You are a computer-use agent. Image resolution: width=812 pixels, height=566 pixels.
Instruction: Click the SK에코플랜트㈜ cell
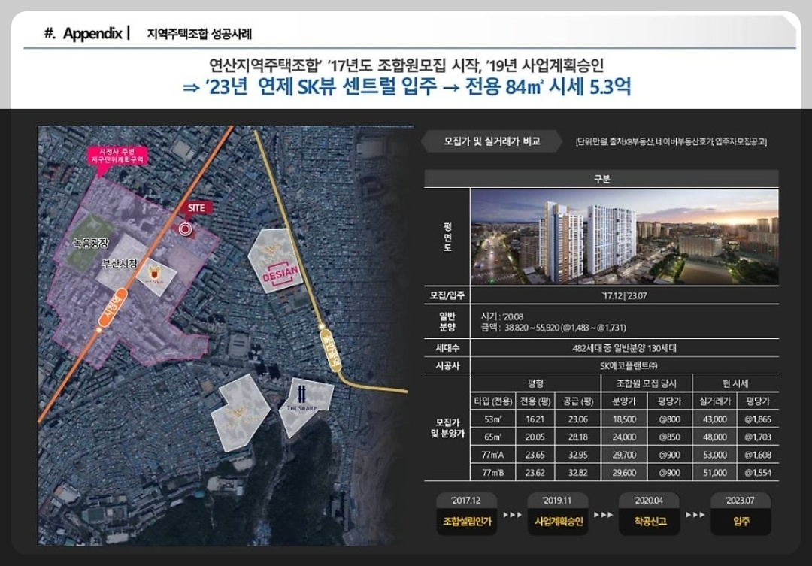624,365
